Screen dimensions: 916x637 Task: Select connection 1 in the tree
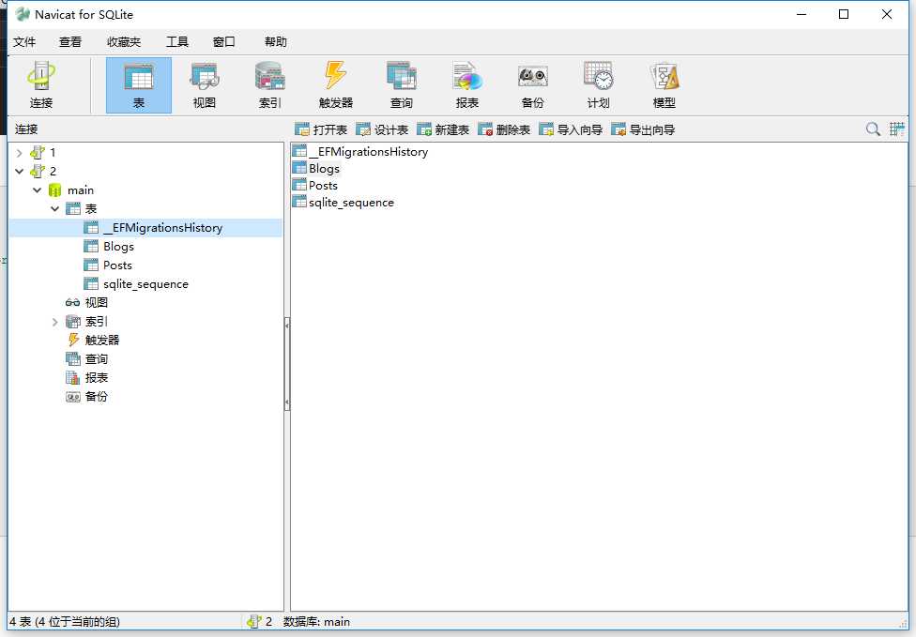[44, 153]
